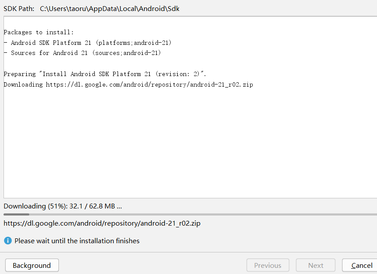Screen dimensions: 377x274
Task: Click the Please wait until installation finishes message
Action: pyautogui.click(x=77, y=241)
